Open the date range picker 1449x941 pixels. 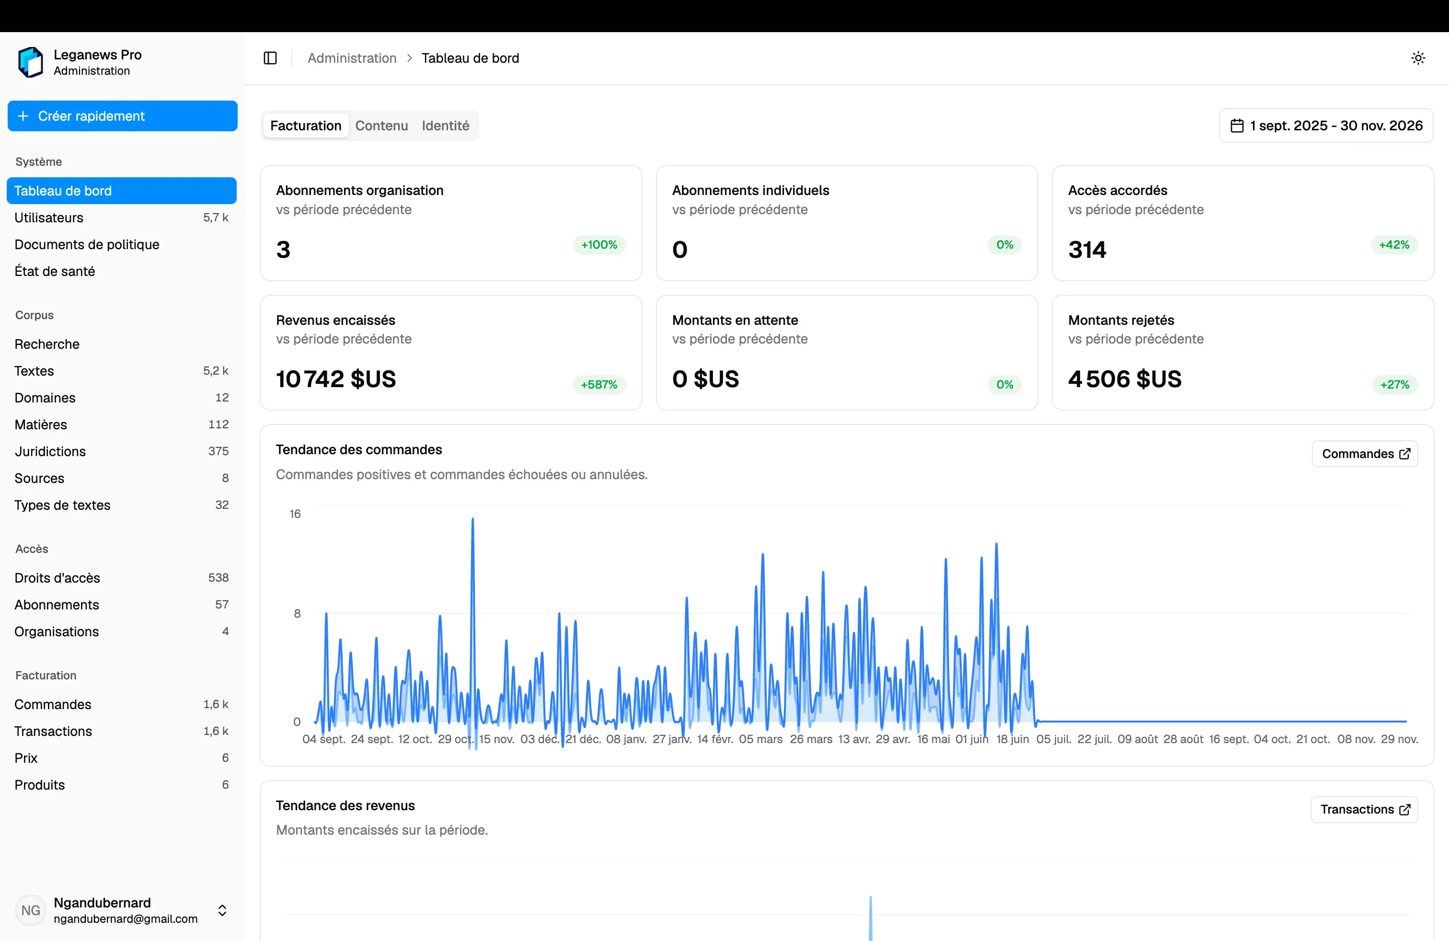[1326, 126]
